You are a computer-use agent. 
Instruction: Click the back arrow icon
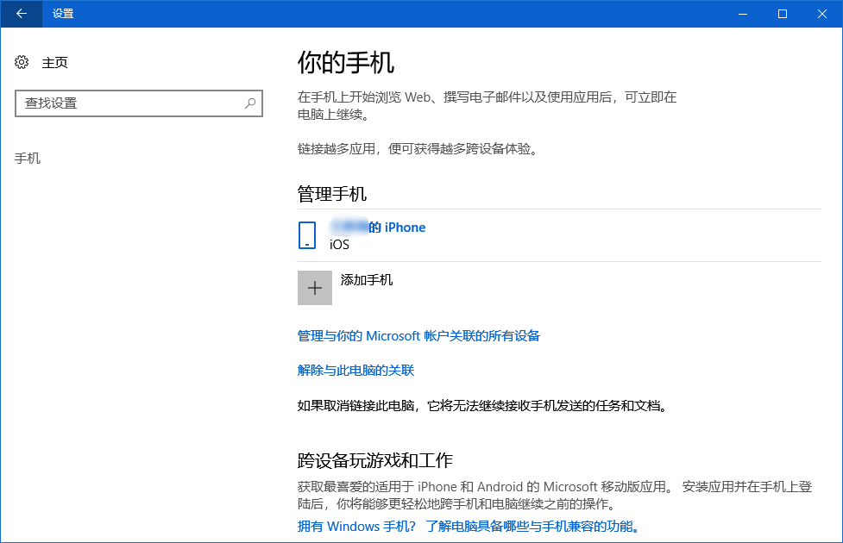point(21,14)
